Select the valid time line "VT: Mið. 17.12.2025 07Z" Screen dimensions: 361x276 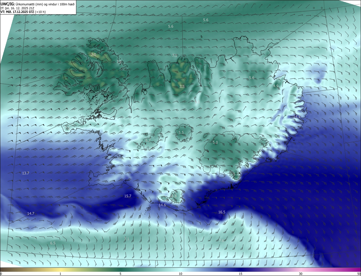click(17, 12)
